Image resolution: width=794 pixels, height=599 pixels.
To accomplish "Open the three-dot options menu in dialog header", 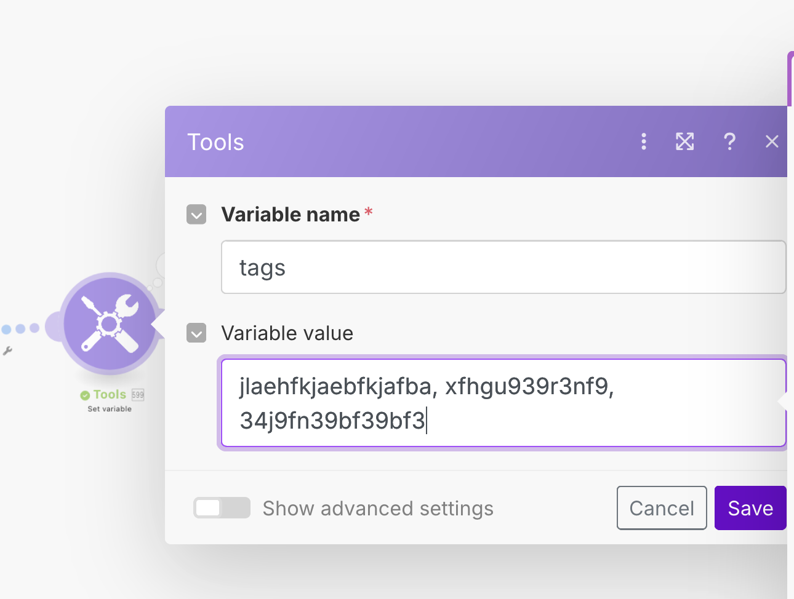I will click(x=644, y=141).
